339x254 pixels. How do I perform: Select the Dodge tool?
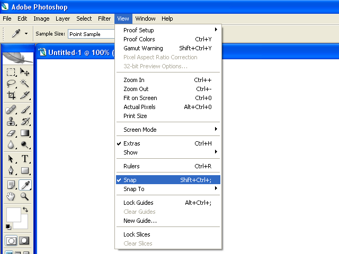tap(24, 144)
